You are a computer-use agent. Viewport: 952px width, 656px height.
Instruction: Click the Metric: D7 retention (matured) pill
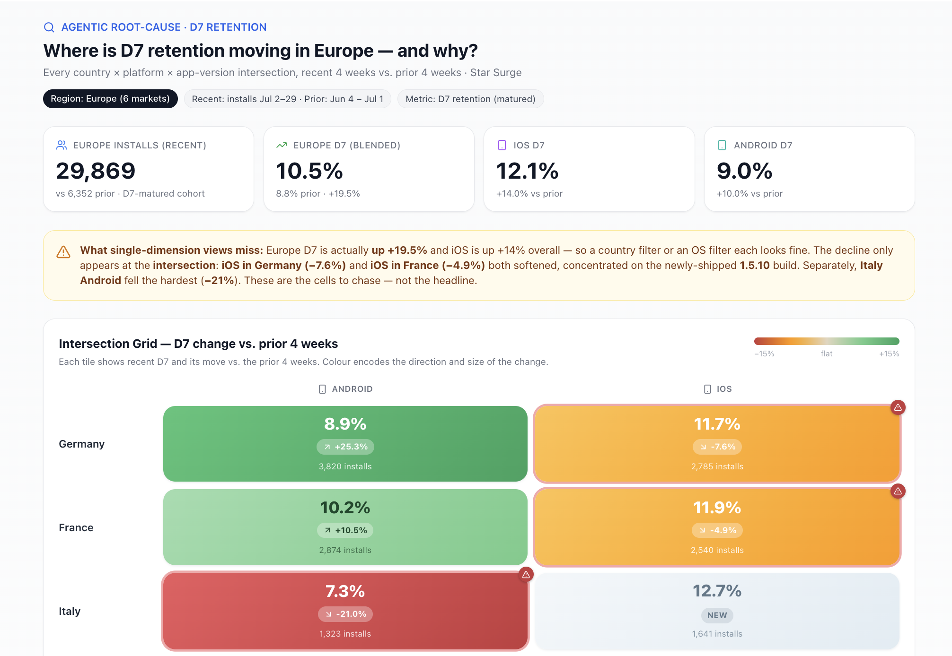point(470,99)
